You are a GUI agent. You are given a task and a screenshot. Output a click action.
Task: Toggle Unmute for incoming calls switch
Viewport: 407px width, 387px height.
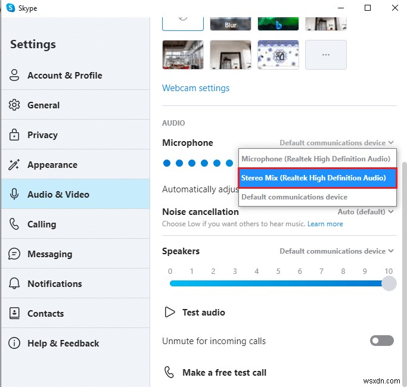(x=382, y=341)
